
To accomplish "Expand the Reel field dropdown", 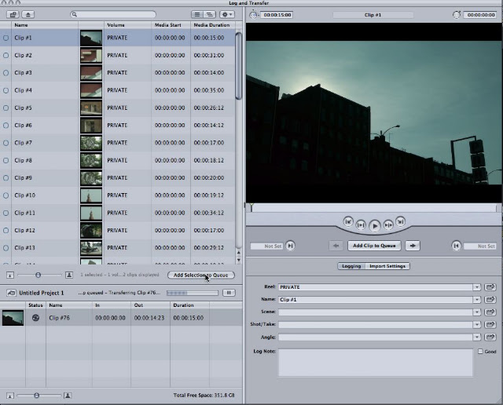I will 477,287.
